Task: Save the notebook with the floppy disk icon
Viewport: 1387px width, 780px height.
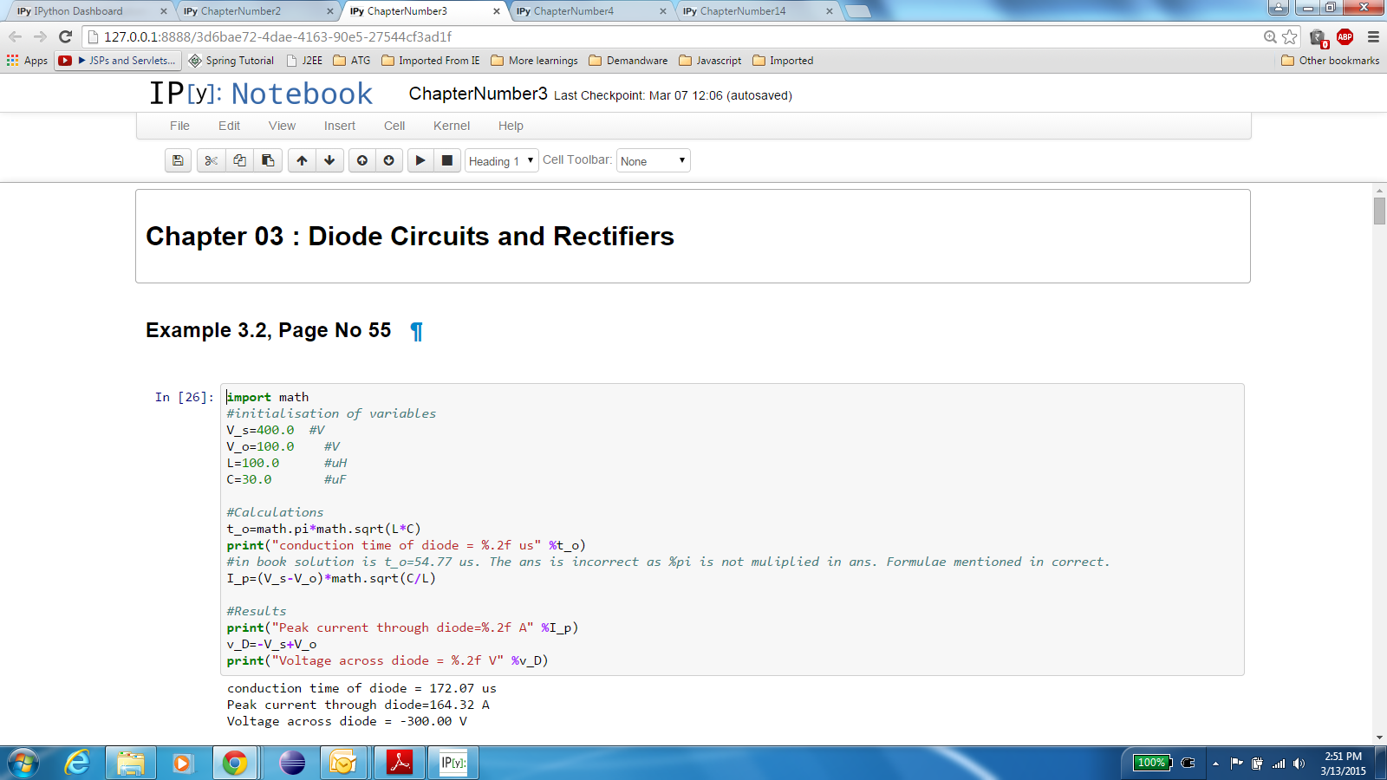Action: pyautogui.click(x=178, y=160)
